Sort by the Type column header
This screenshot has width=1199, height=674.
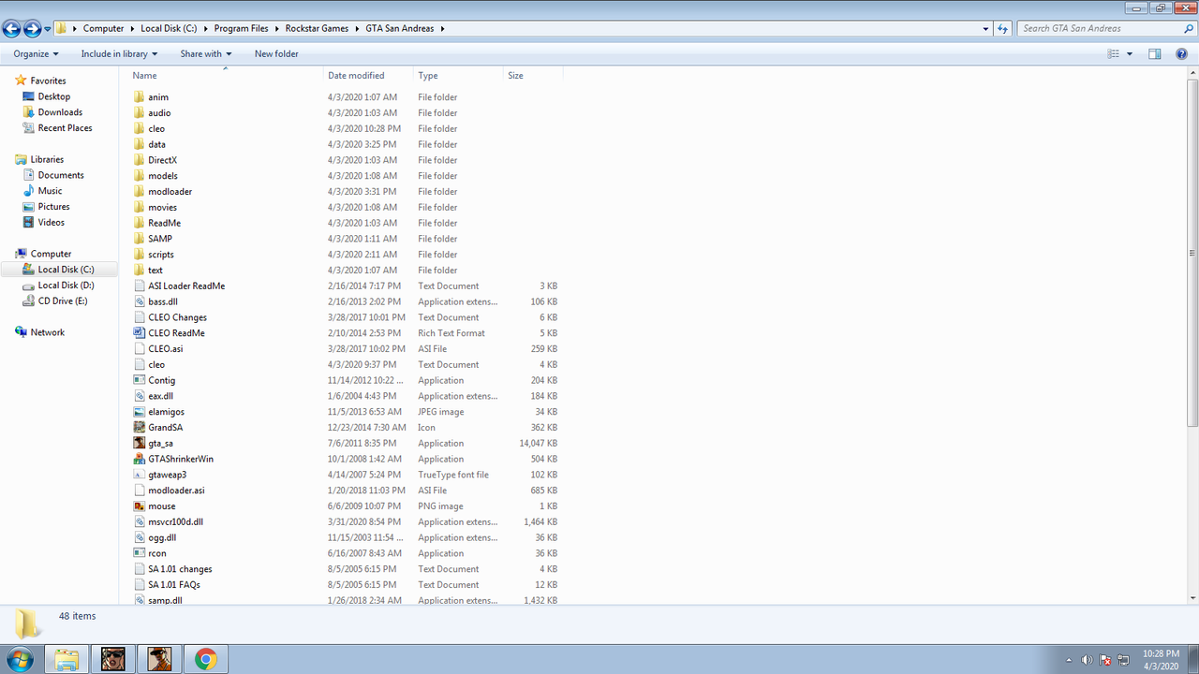pos(457,76)
